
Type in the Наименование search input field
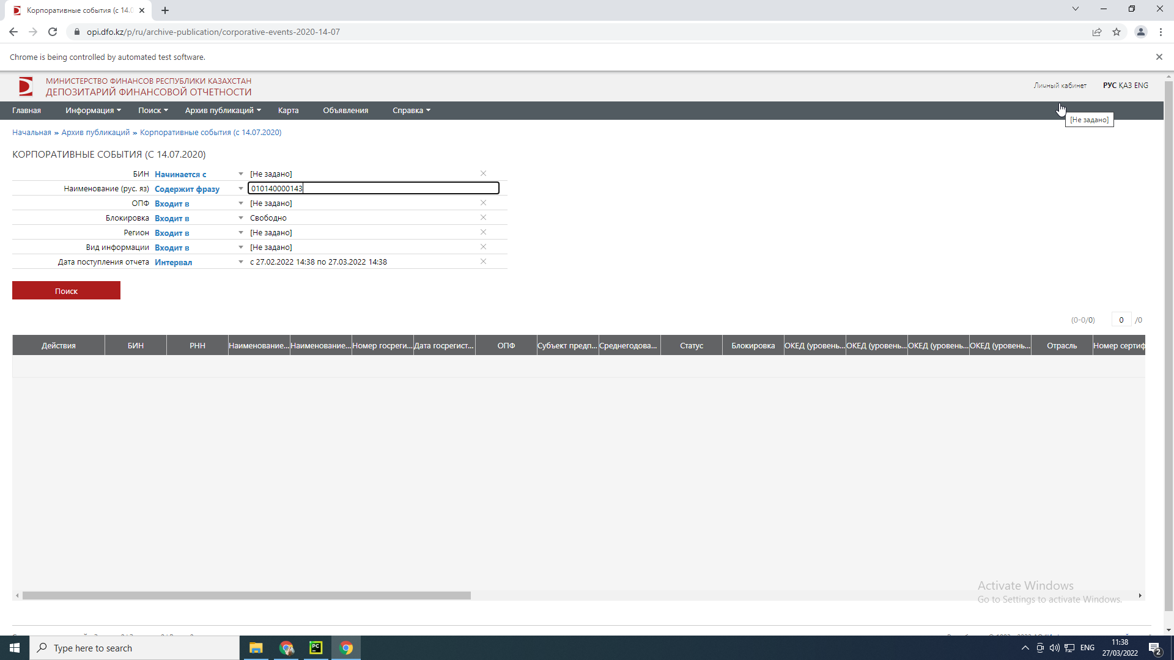[x=372, y=188]
